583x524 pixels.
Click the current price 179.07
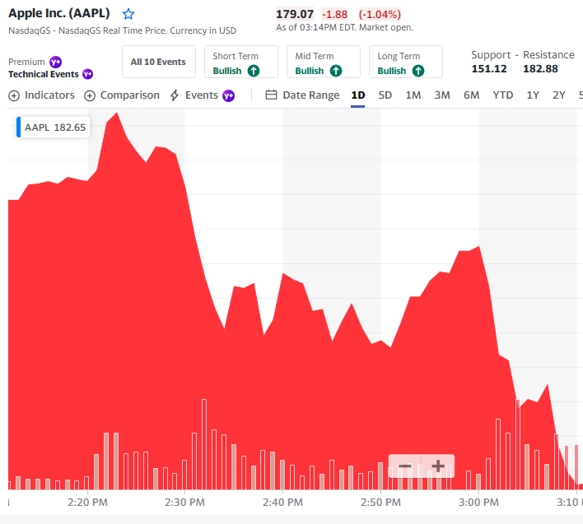pyautogui.click(x=295, y=15)
